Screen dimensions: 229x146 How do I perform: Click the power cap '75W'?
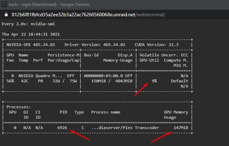pyautogui.click(x=73, y=81)
